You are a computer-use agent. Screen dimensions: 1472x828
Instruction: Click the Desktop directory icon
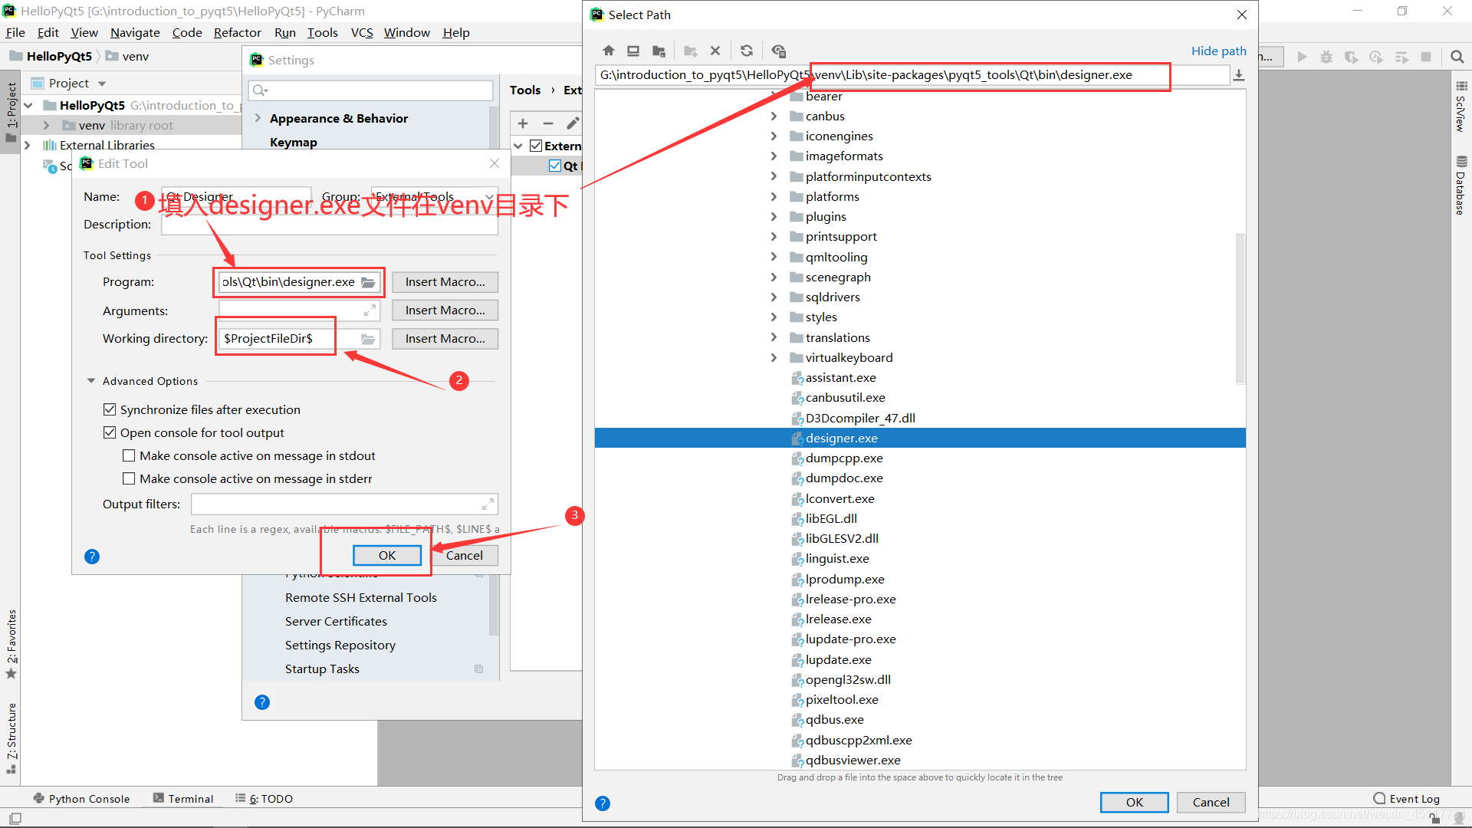coord(633,51)
